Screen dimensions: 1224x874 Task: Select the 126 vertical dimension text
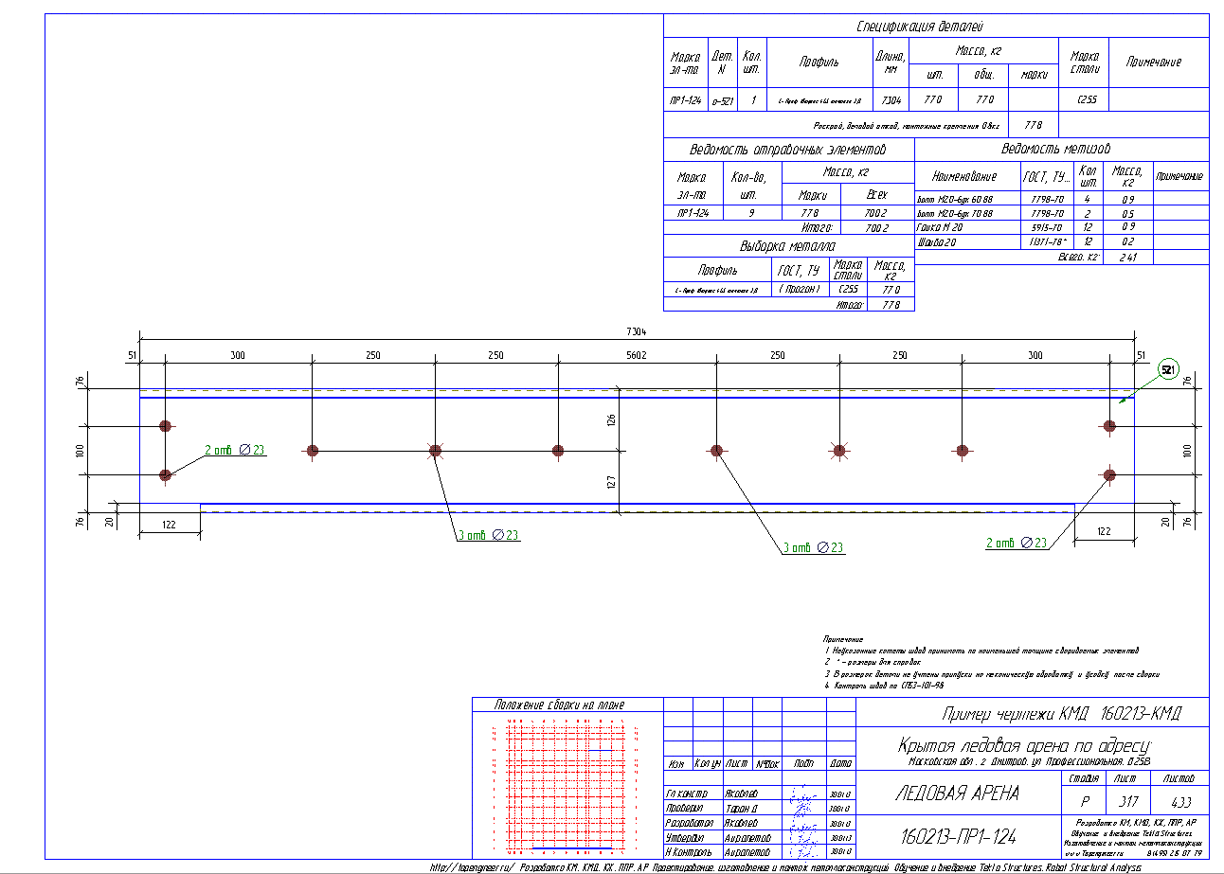pos(613,419)
